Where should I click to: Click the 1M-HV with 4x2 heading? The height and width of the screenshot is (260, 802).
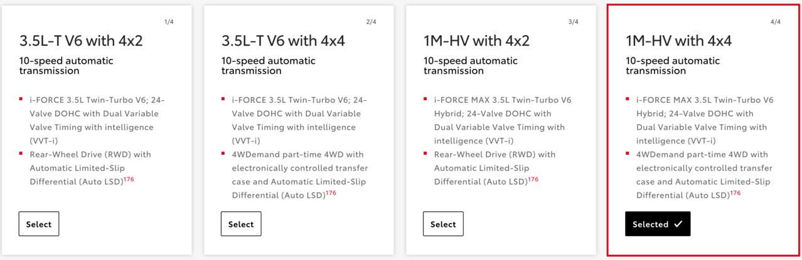click(476, 41)
